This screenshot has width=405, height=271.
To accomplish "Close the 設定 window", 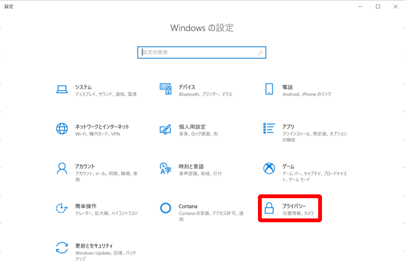I will pos(395,7).
